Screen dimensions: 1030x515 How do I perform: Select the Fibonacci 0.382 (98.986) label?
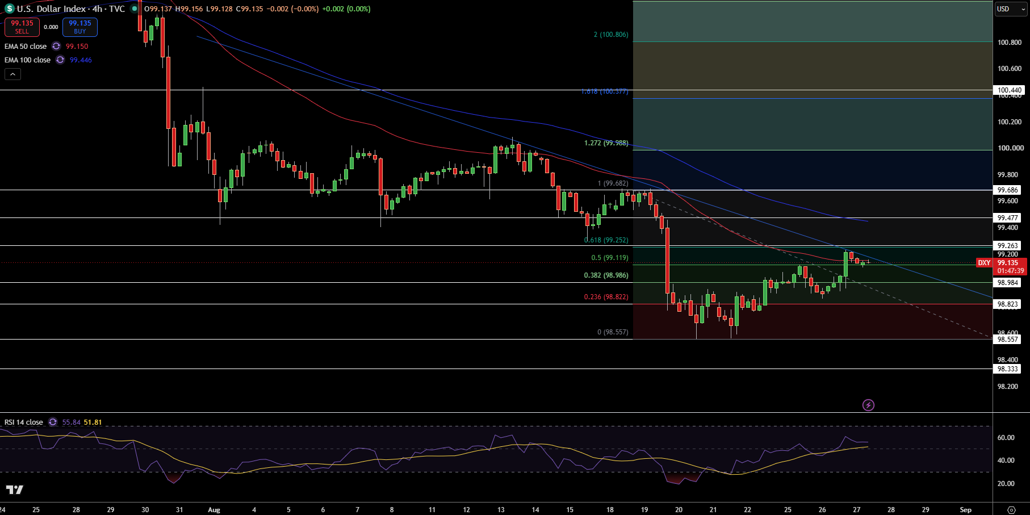[606, 275]
